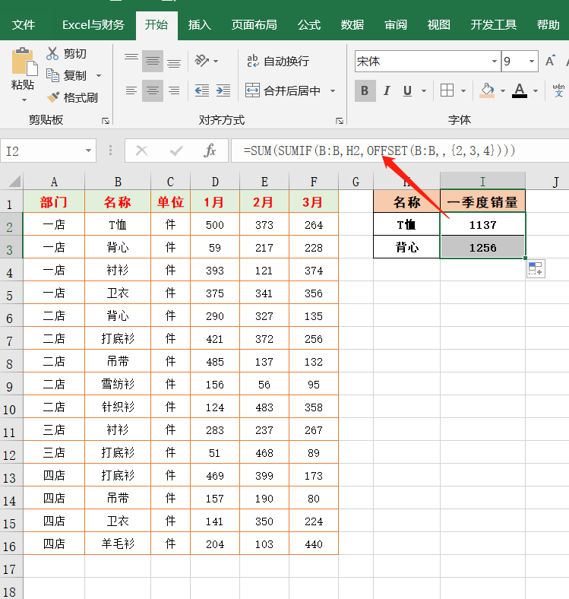Select cell I2 with value 1137

tap(482, 224)
